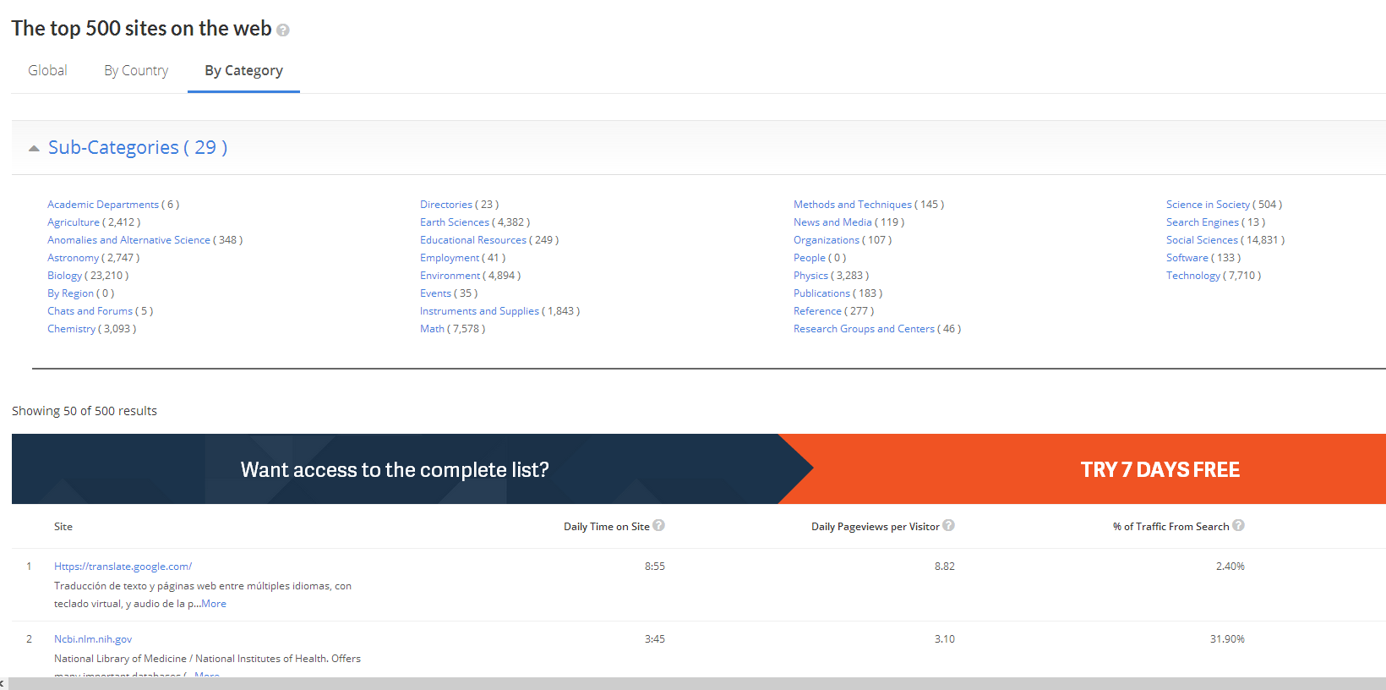Open the People sub-category

click(x=810, y=258)
